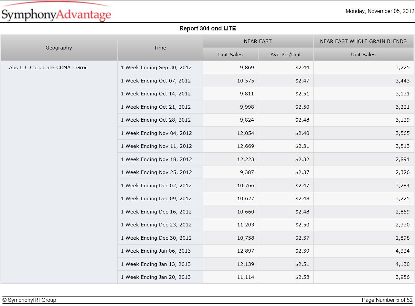Screen dimensions: 415x306
Task: Click unit sales value 12,669
Action: [246, 146]
